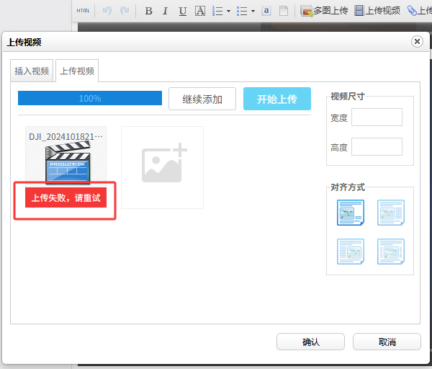
Task: Toggle italic text formatting
Action: (165, 11)
